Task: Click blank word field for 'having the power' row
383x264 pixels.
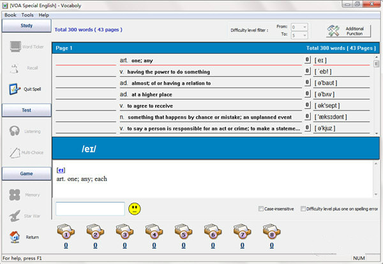Action: (86, 72)
